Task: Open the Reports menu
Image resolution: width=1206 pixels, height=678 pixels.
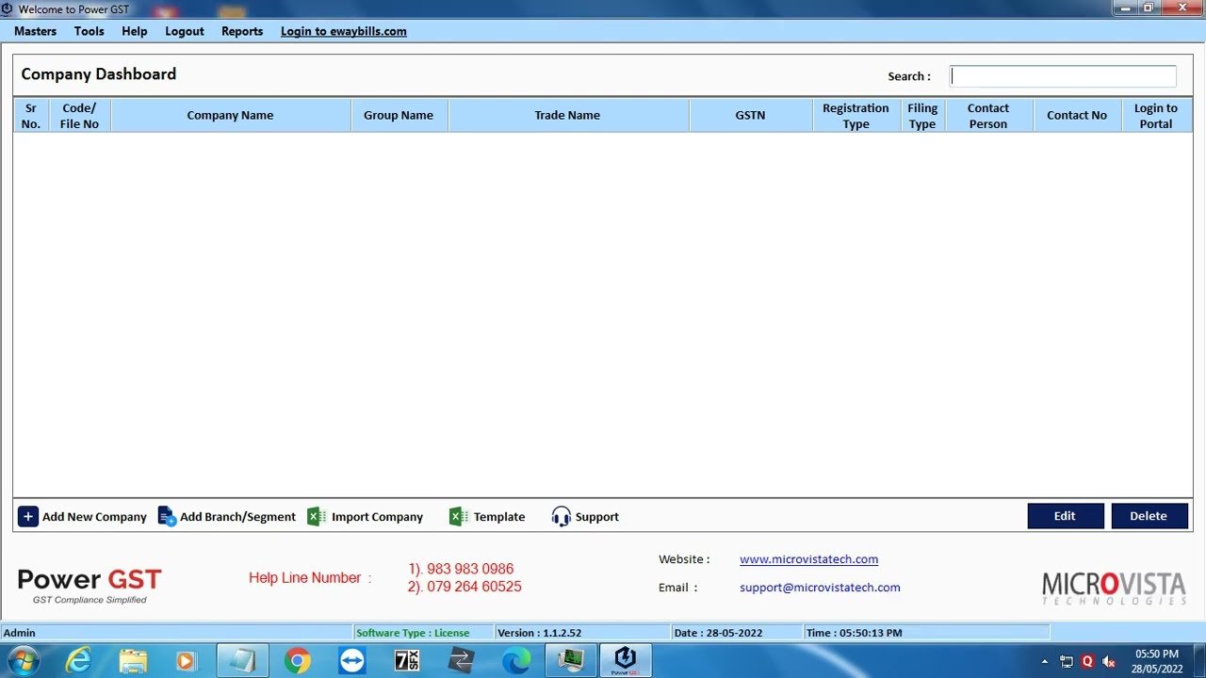Action: (x=242, y=31)
